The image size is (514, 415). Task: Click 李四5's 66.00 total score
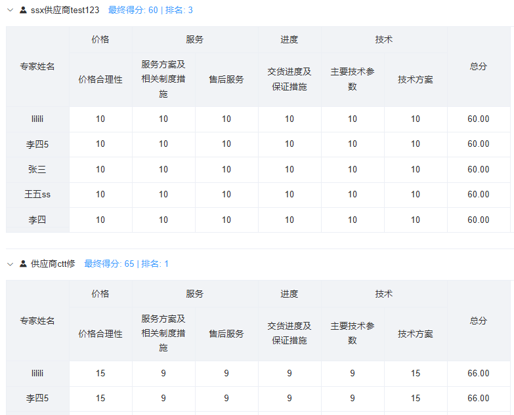coord(479,398)
